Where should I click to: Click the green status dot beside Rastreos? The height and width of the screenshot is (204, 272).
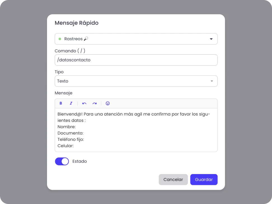click(60, 39)
